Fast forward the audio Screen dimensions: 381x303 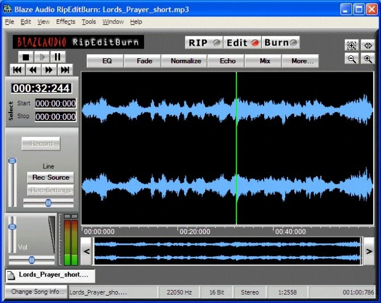click(49, 70)
